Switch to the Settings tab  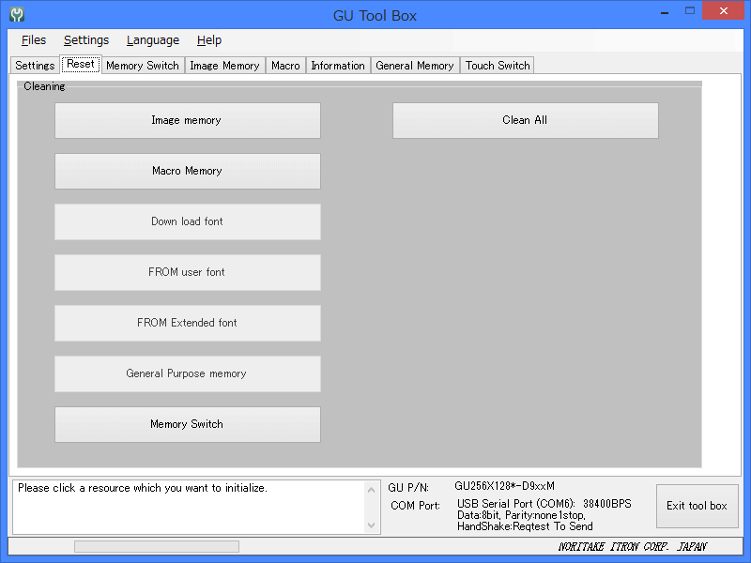pyautogui.click(x=35, y=66)
